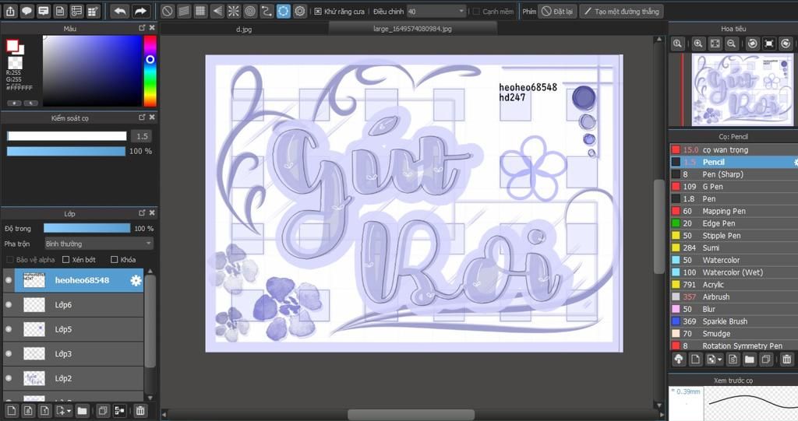Toggle visibility of heoheo68548 layer
This screenshot has width=798, height=421.
click(x=9, y=280)
